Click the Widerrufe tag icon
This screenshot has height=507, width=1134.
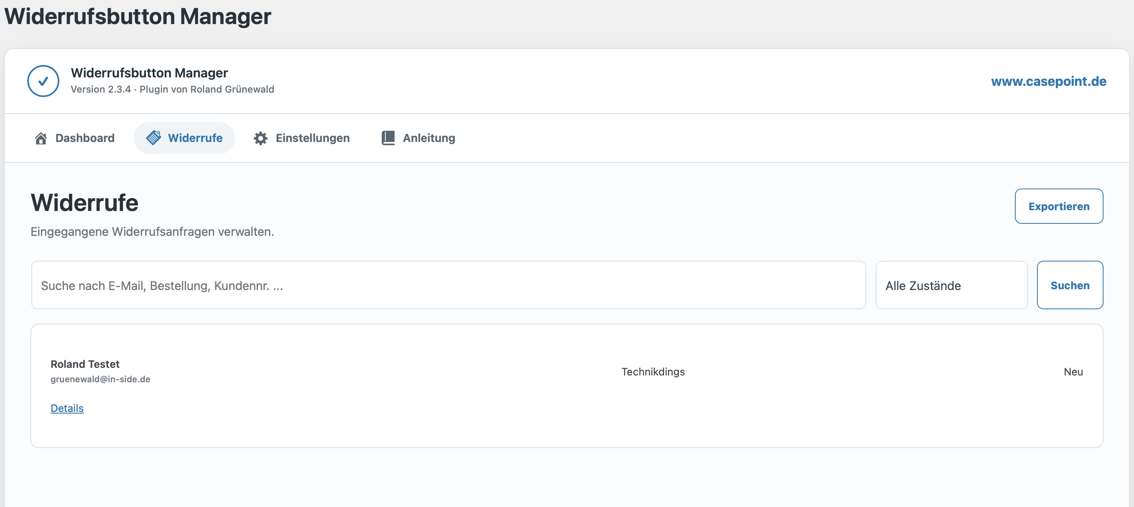coord(153,138)
